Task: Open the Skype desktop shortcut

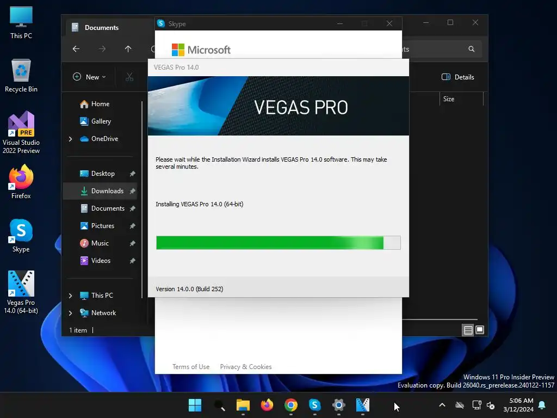Action: pyautogui.click(x=21, y=236)
